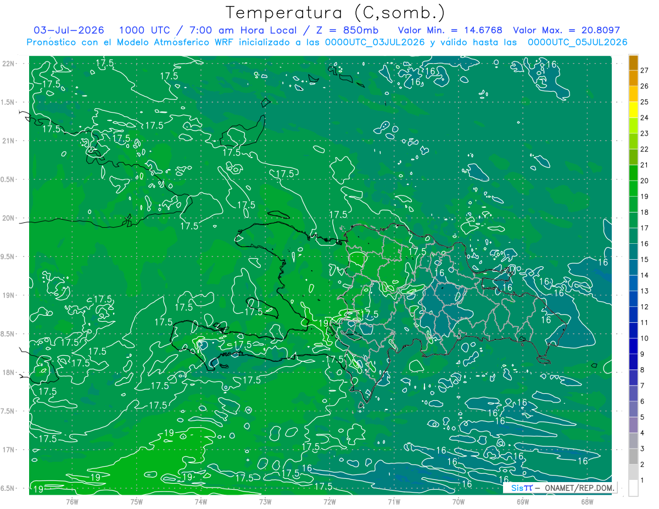The width and height of the screenshot is (659, 509).
Task: Click the legend value 2
Action: [643, 465]
